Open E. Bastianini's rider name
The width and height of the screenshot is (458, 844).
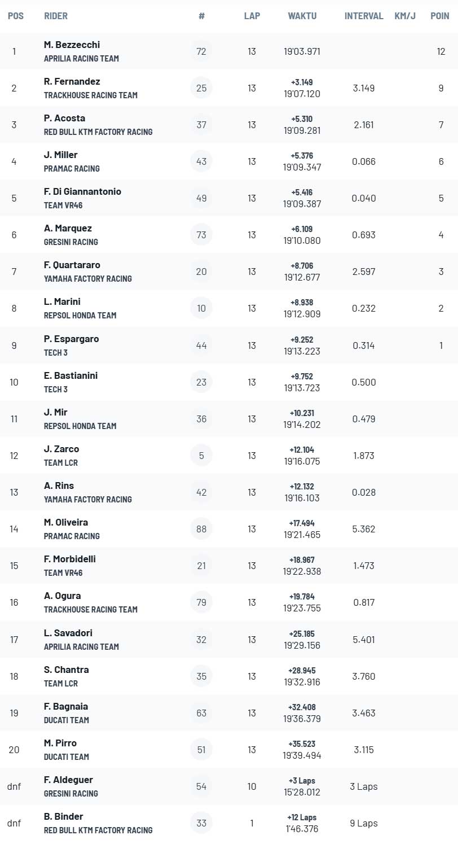(71, 375)
